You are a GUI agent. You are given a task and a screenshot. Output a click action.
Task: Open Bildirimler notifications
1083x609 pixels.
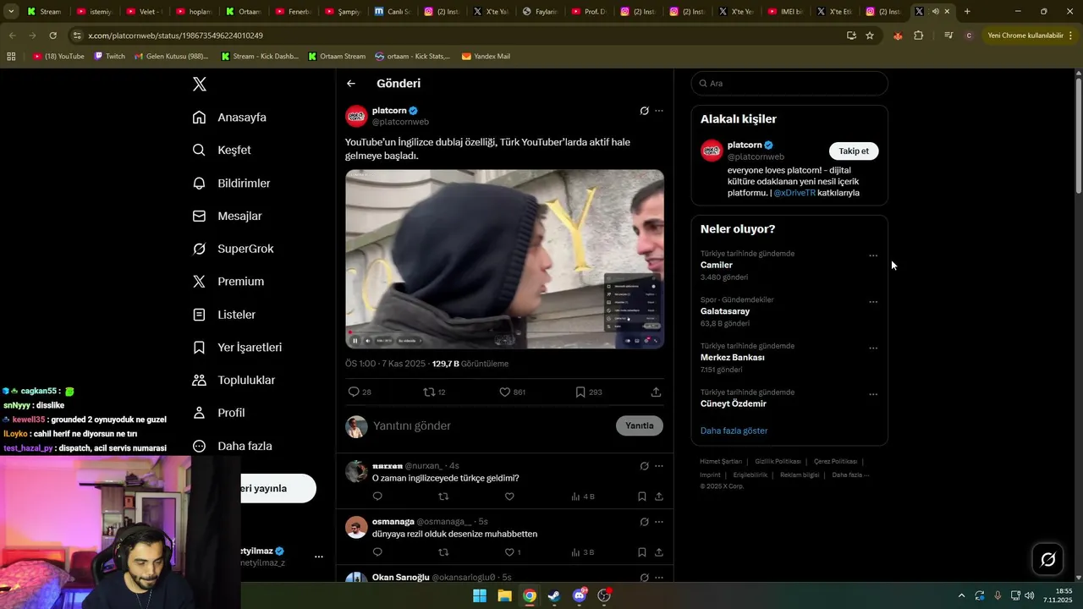[x=231, y=183]
